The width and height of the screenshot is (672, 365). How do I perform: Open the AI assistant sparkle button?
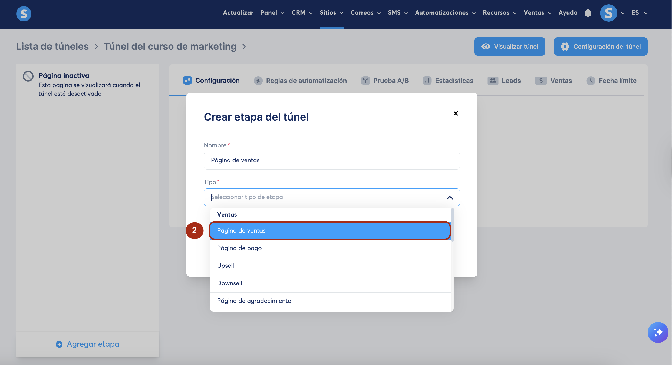pyautogui.click(x=658, y=332)
